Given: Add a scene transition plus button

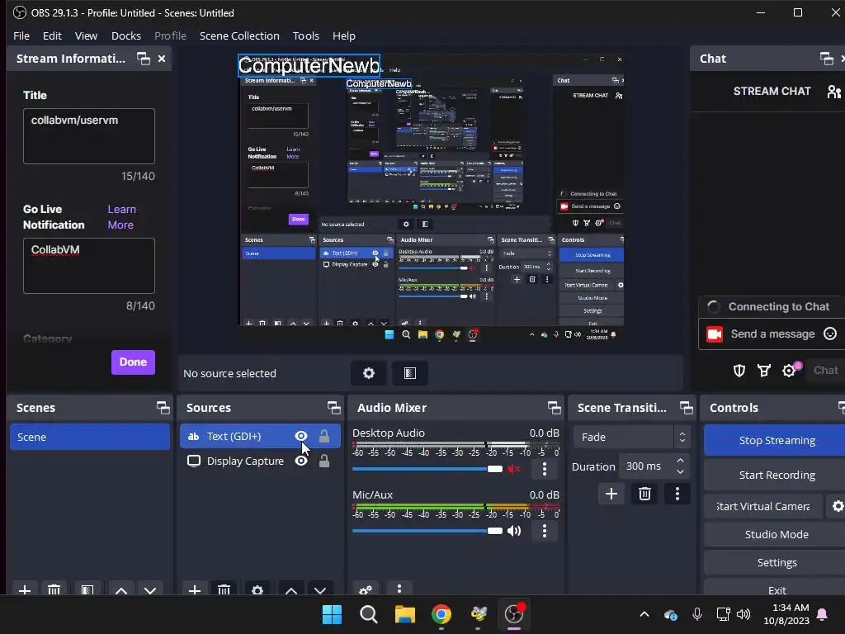Looking at the screenshot, I should pyautogui.click(x=611, y=494).
